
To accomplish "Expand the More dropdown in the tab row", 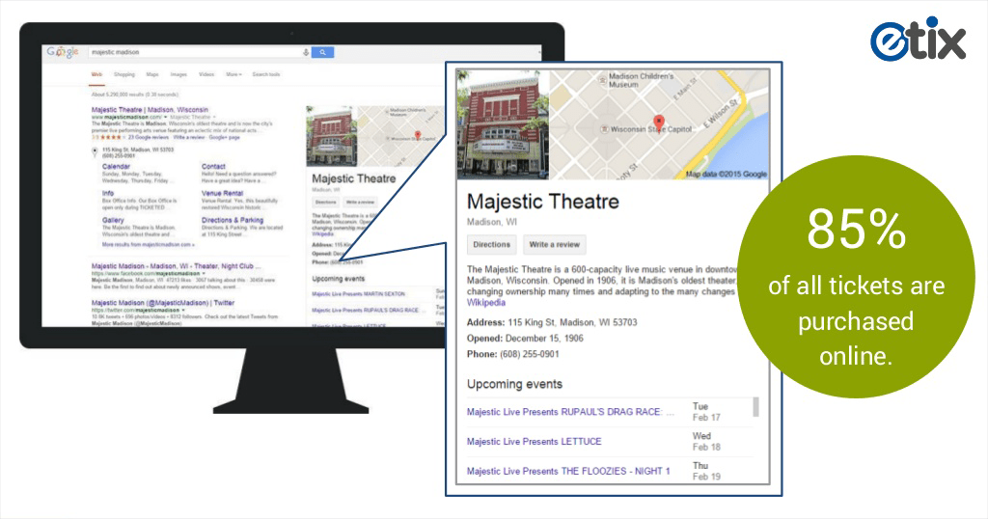I will [233, 74].
